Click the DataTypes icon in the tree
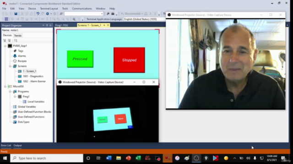 15,122
